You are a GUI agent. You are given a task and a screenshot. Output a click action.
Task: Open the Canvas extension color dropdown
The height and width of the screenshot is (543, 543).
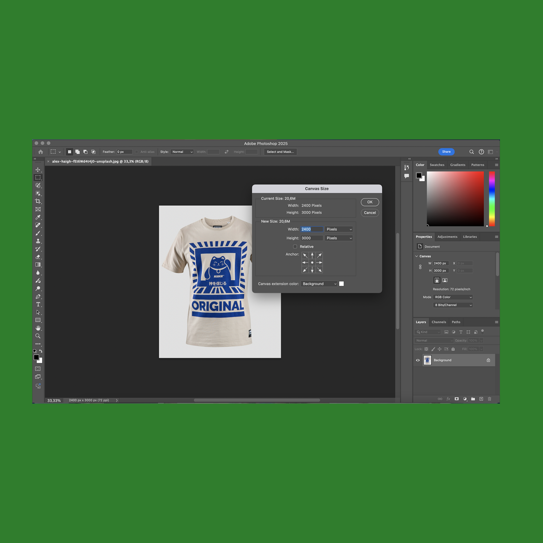coord(319,284)
